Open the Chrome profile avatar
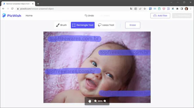The width and height of the screenshot is (194, 108). click(186, 9)
